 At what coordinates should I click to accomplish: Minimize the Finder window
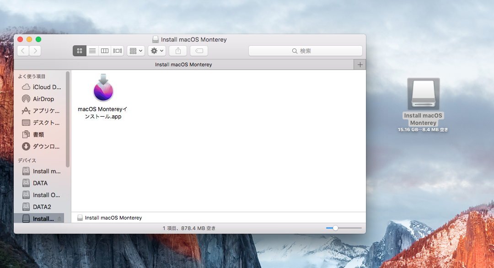click(29, 39)
